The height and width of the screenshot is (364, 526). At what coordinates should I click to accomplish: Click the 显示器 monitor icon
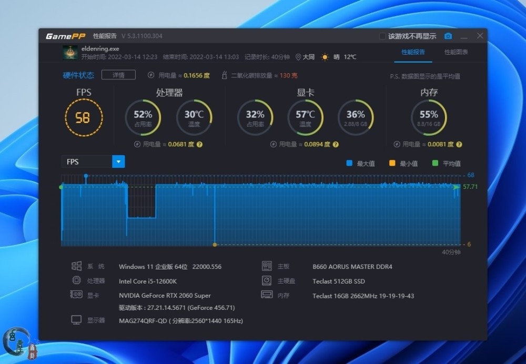(76, 320)
